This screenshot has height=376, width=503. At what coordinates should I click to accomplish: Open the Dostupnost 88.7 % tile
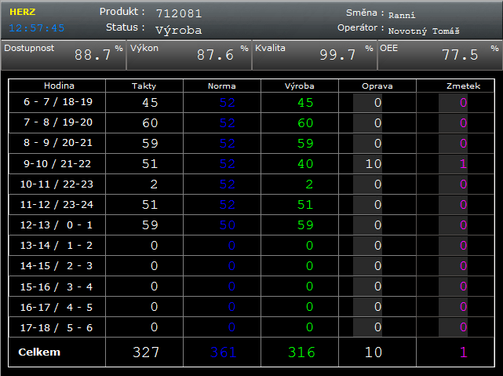(63, 55)
